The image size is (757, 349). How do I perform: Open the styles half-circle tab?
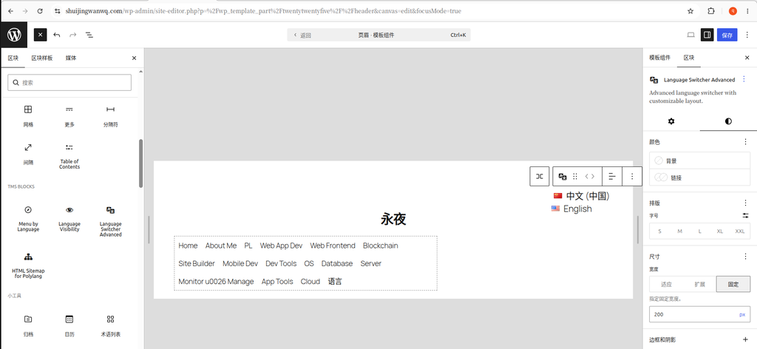tap(728, 121)
